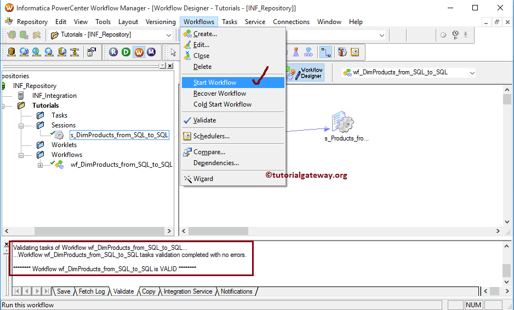Click the clock with play flag icon
514x310 pixels.
[x=455, y=34]
